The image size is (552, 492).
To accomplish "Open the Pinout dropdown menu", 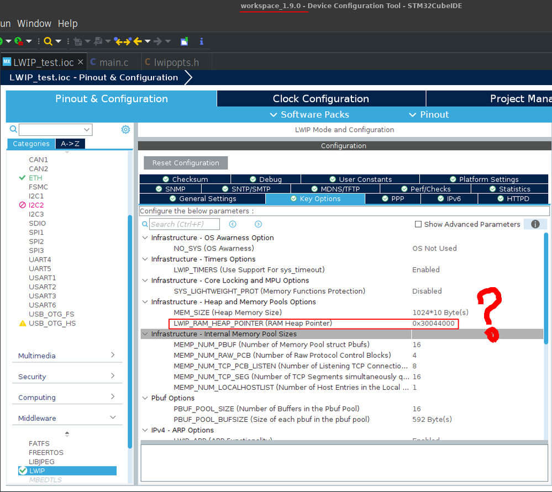I will pos(429,115).
